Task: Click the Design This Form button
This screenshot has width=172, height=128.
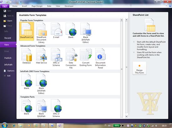Action: point(139,68)
